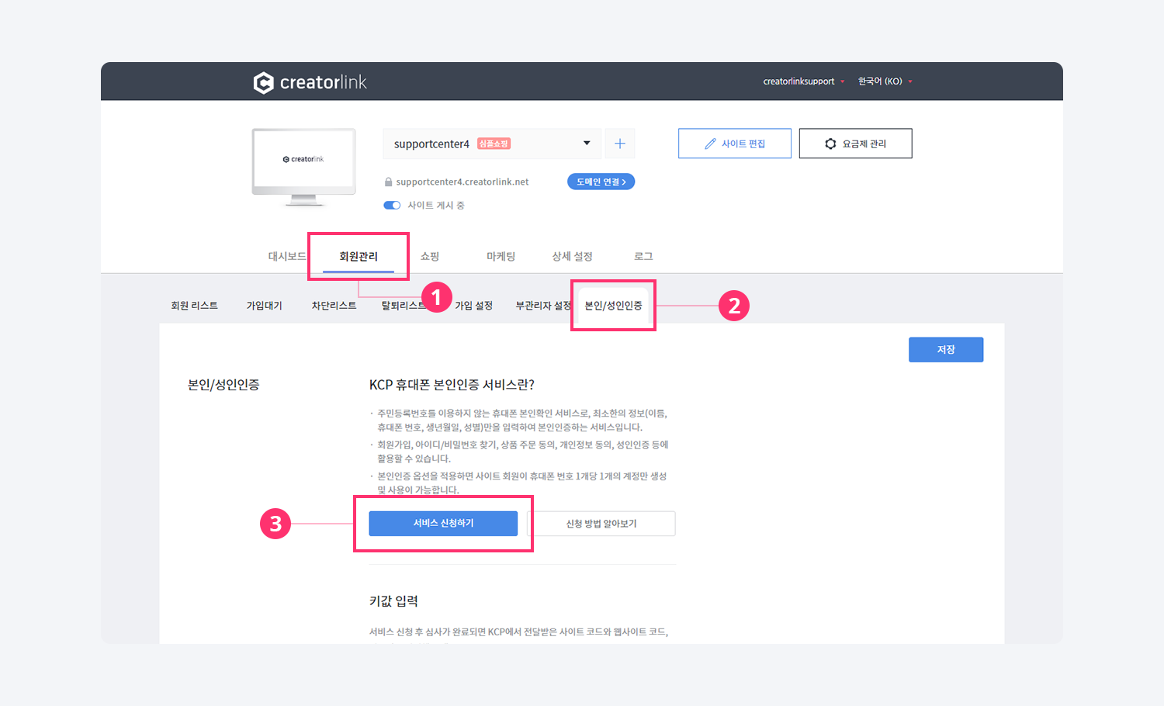
Task: Click the gear icon on plan management
Action: [830, 144]
